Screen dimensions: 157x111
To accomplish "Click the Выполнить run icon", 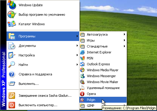I will [12, 84].
